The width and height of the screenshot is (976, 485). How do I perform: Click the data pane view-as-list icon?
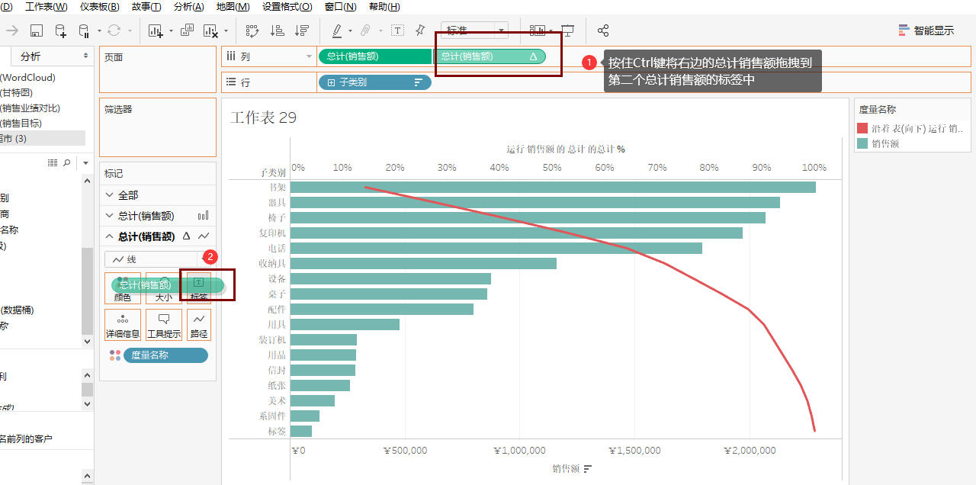pos(53,162)
